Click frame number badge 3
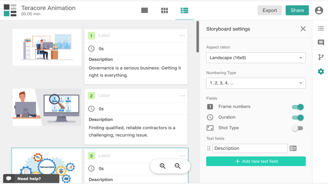The width and height of the screenshot is (328, 184). coord(91,156)
